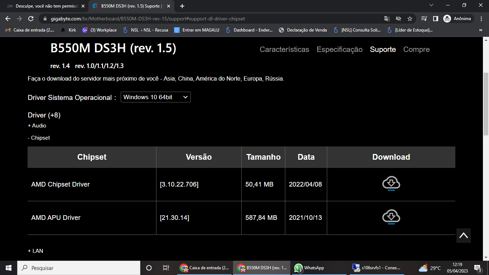This screenshot has width=489, height=275.
Task: Download the AMD APU Driver
Action: [391, 217]
